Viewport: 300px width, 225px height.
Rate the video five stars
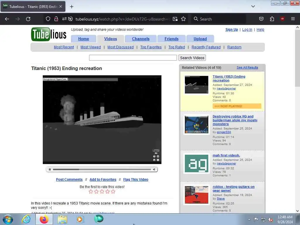coord(113,192)
